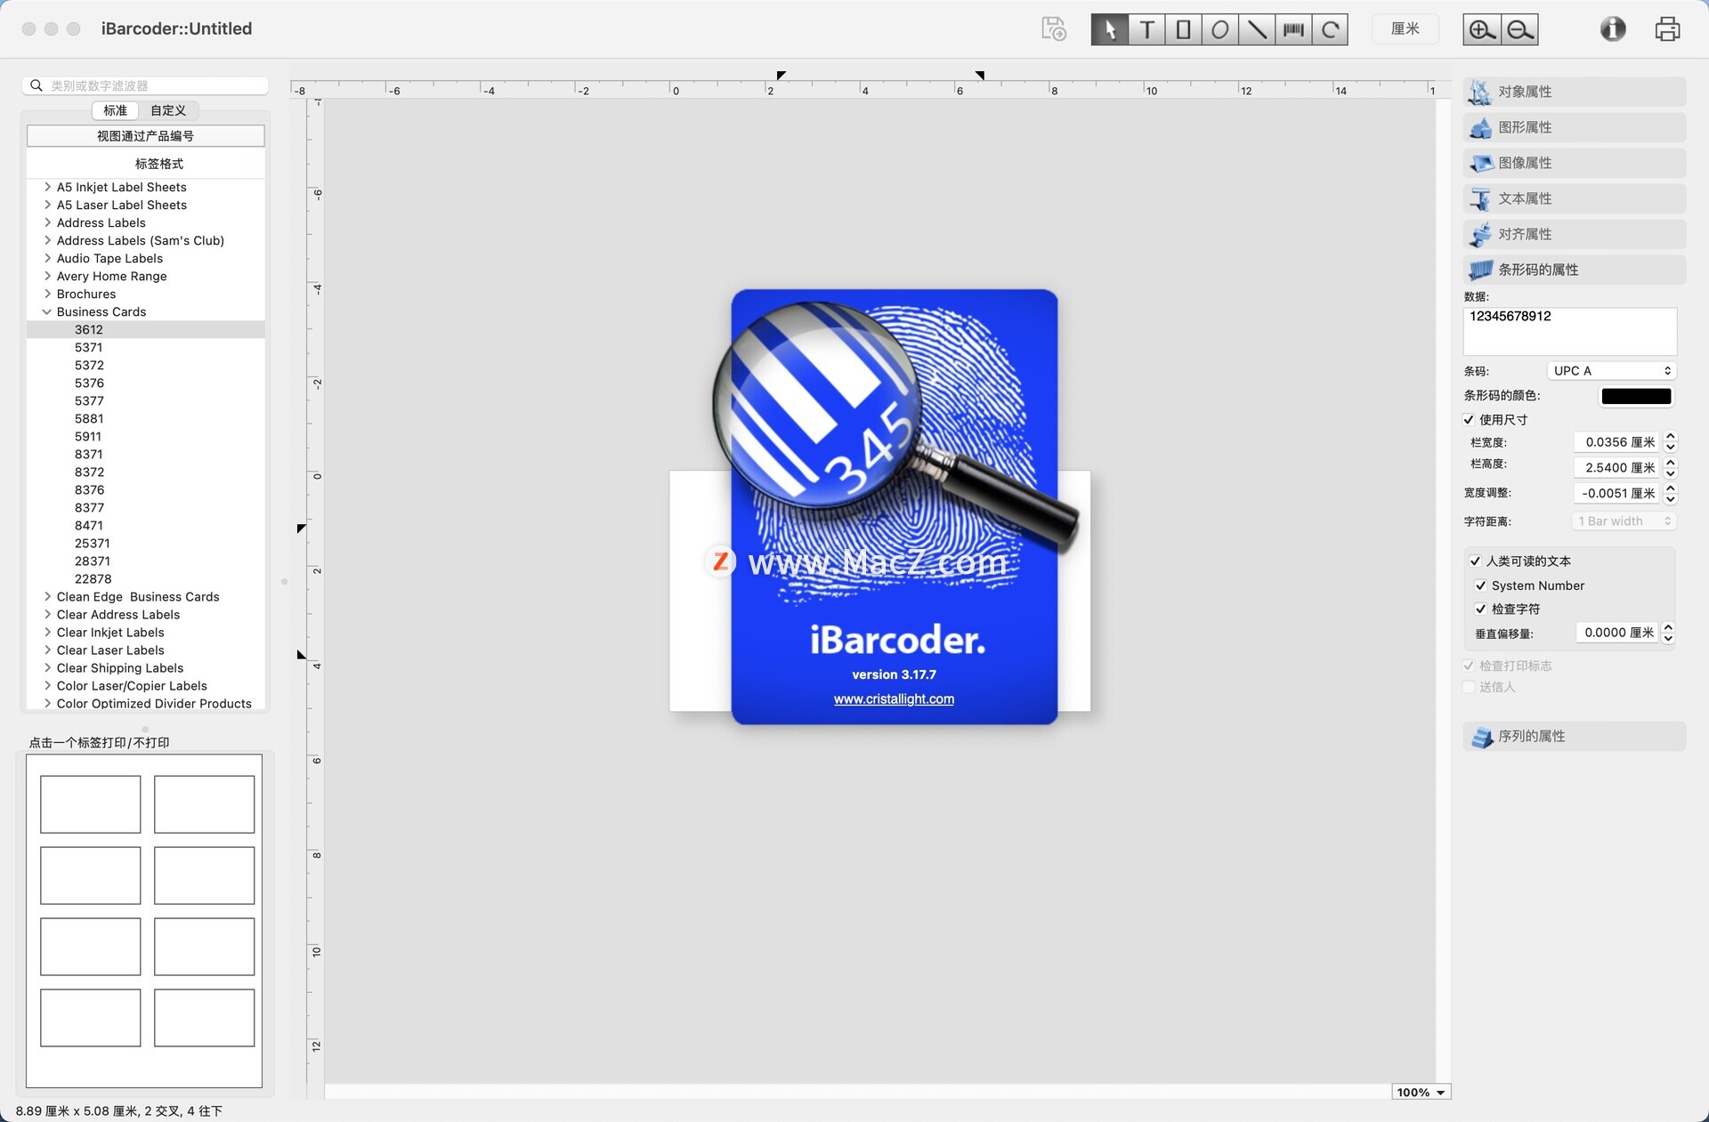Viewport: 1709px width, 1122px height.
Task: Select the Oval shape tool
Action: (x=1219, y=29)
